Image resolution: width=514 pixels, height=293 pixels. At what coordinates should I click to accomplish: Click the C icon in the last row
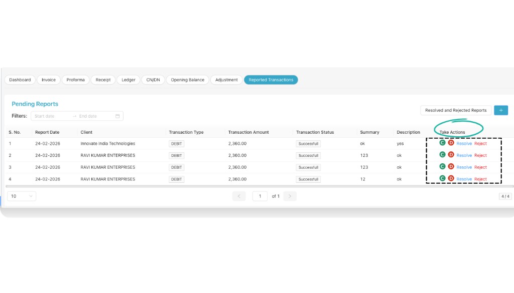click(442, 178)
